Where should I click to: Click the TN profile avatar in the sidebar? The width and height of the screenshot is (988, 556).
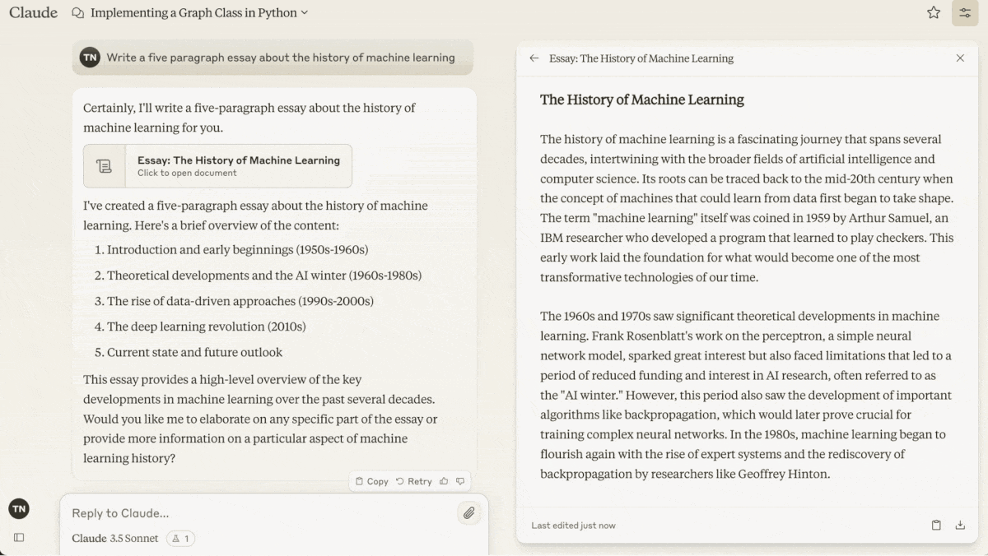tap(19, 509)
